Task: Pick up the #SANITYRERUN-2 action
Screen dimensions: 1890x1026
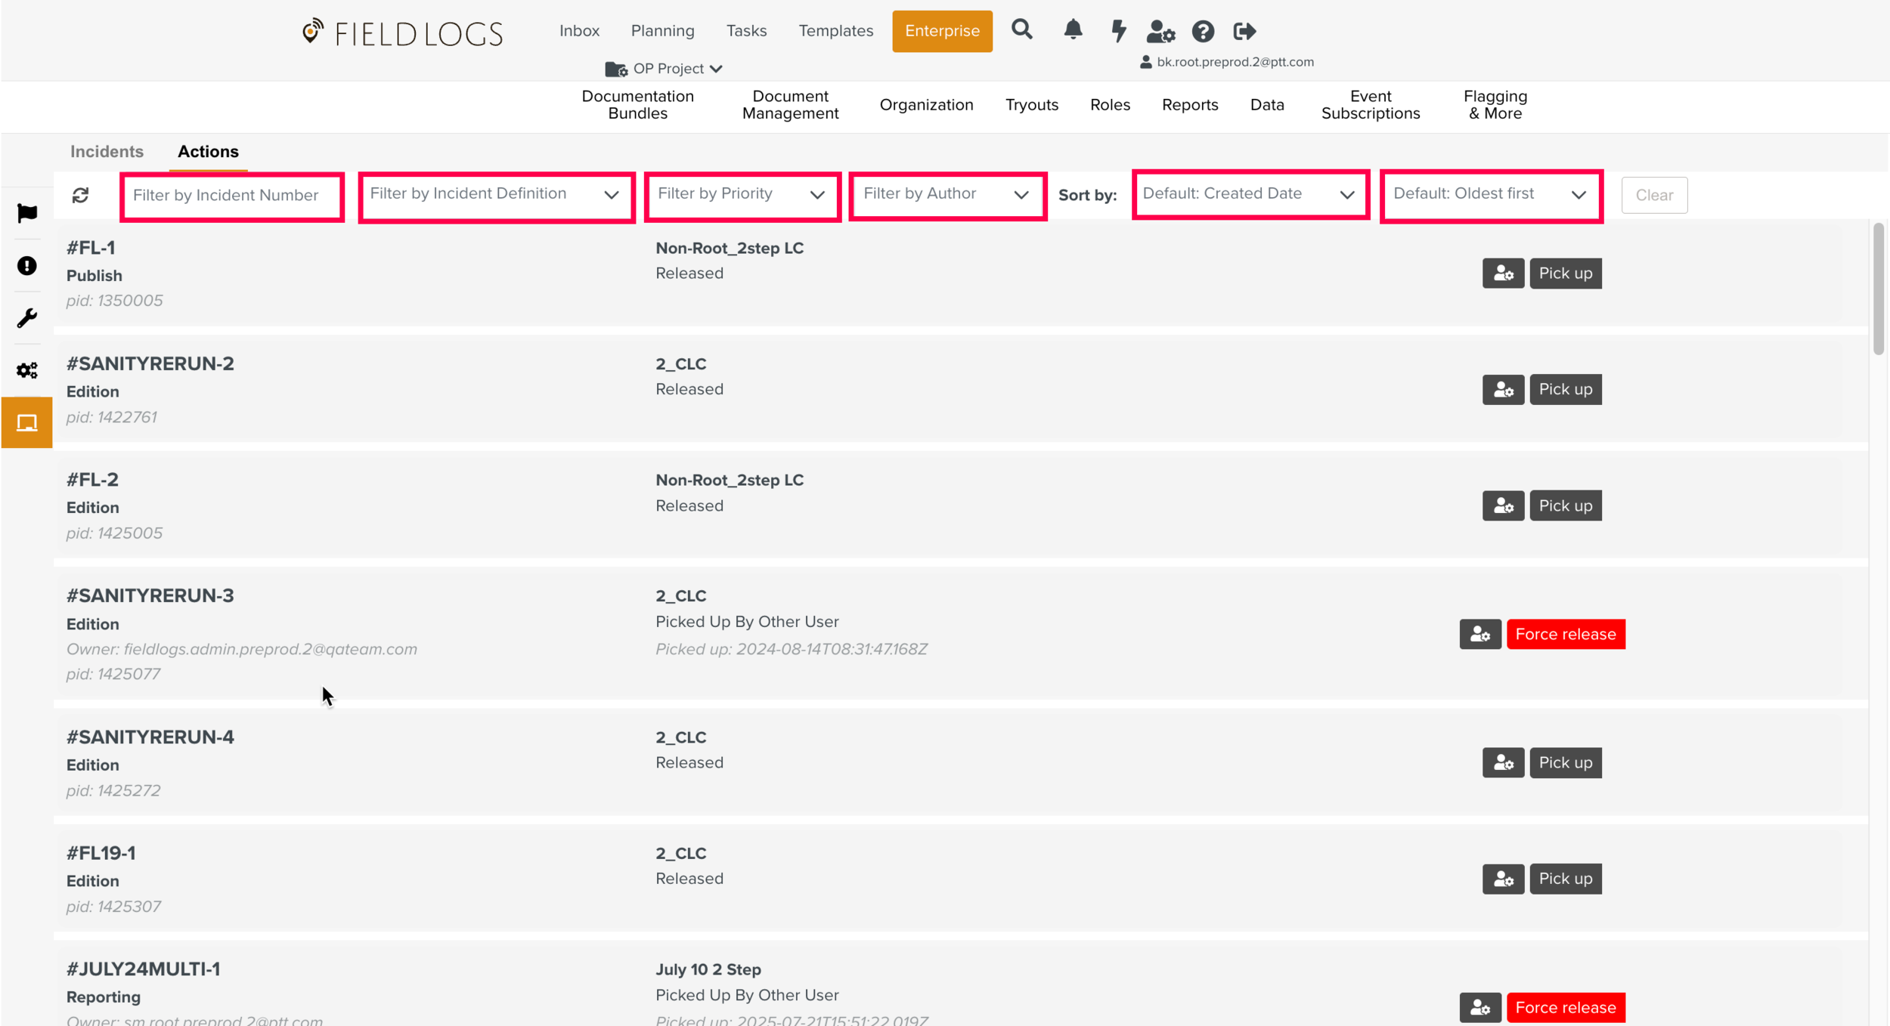Action: pos(1564,390)
